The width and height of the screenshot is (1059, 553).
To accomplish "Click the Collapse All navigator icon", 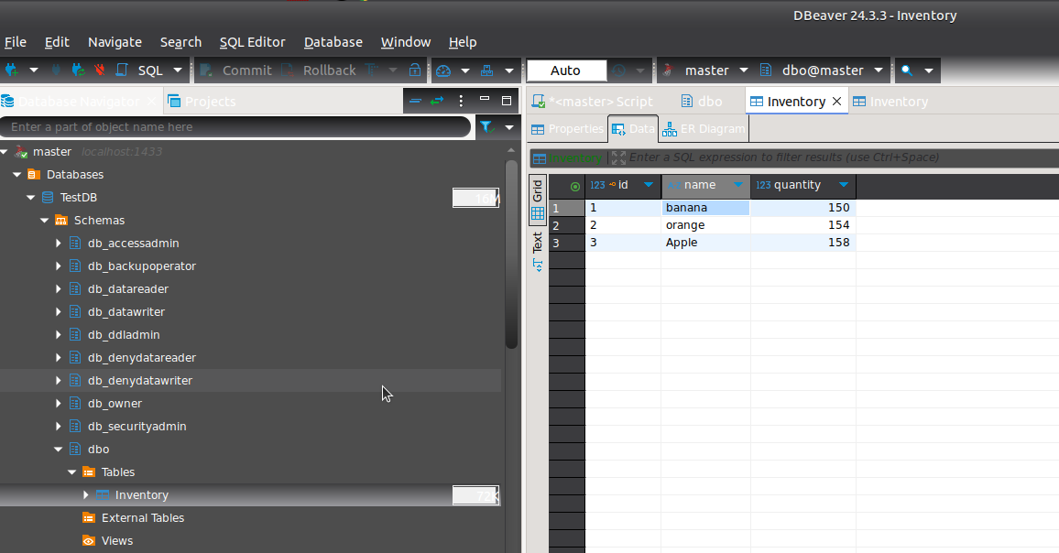I will click(415, 101).
